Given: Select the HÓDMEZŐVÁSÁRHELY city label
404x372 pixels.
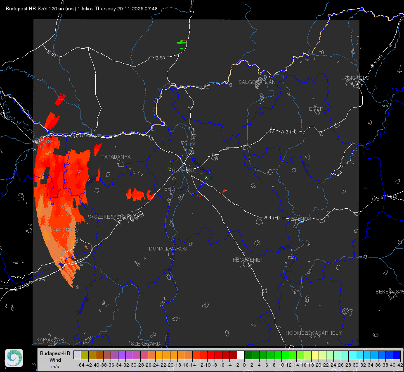Looking at the screenshot, I should [313, 333].
